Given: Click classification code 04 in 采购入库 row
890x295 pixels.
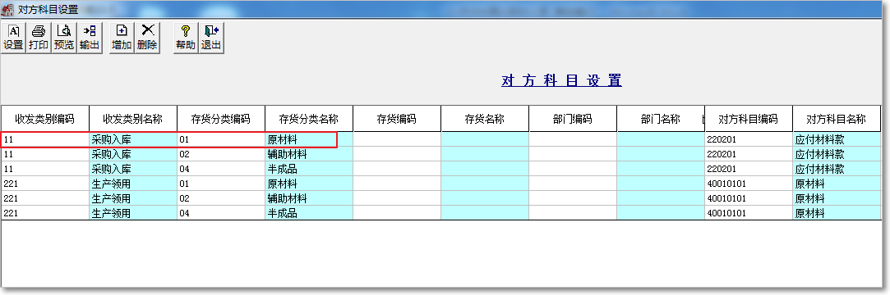Looking at the screenshot, I should 221,169.
